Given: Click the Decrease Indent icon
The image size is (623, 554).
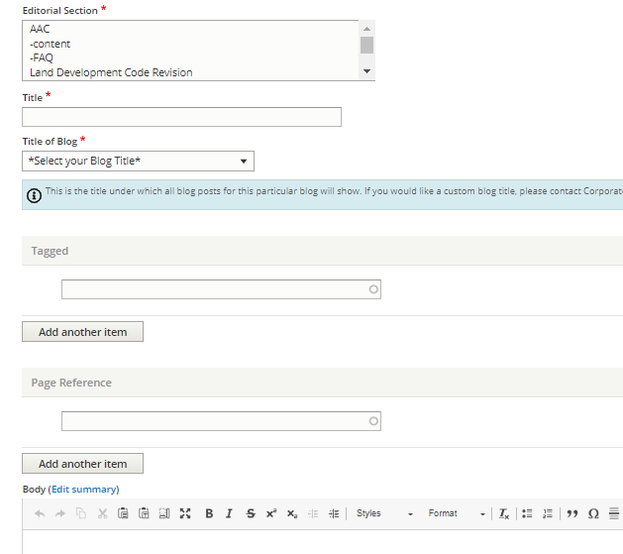Looking at the screenshot, I should click(313, 513).
